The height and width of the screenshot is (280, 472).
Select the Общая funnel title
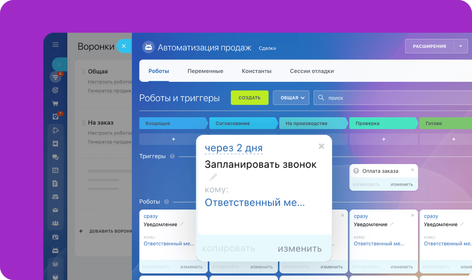pos(98,71)
